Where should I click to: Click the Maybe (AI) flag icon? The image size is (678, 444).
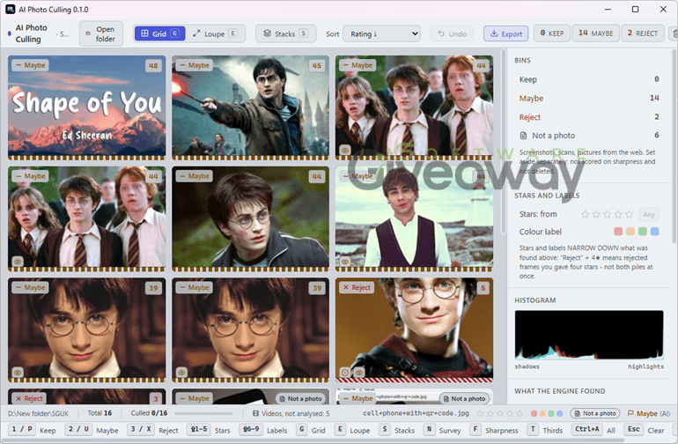(630, 413)
